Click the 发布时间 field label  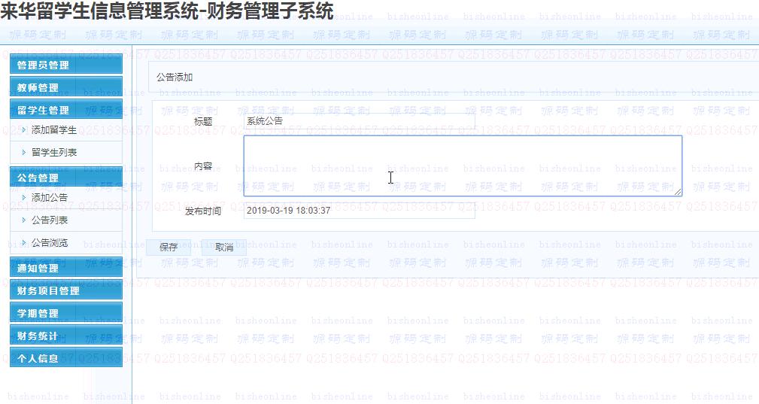(x=203, y=211)
